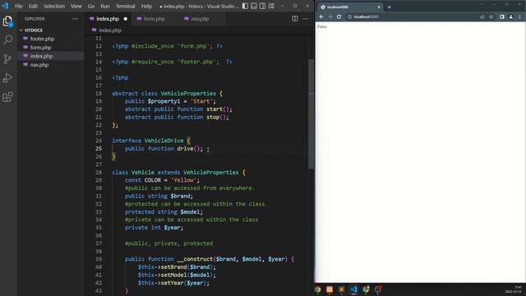The width and height of the screenshot is (526, 296).
Task: Open the Explorer view in activity bar
Action: 7,21
